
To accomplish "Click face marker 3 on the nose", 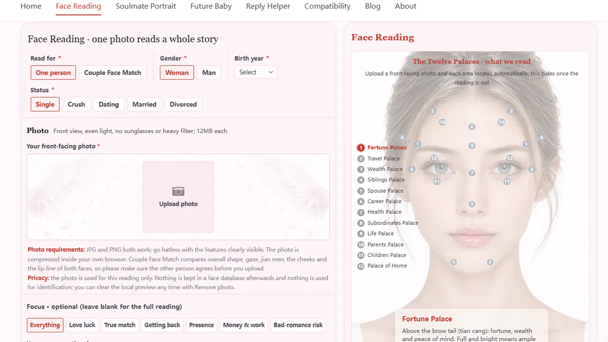I will (472, 204).
